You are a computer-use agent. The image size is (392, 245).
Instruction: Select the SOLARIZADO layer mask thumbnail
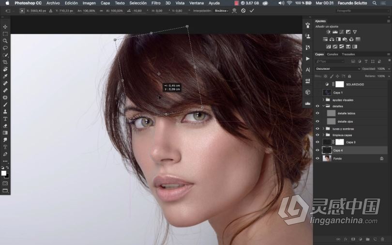pyautogui.click(x=340, y=84)
